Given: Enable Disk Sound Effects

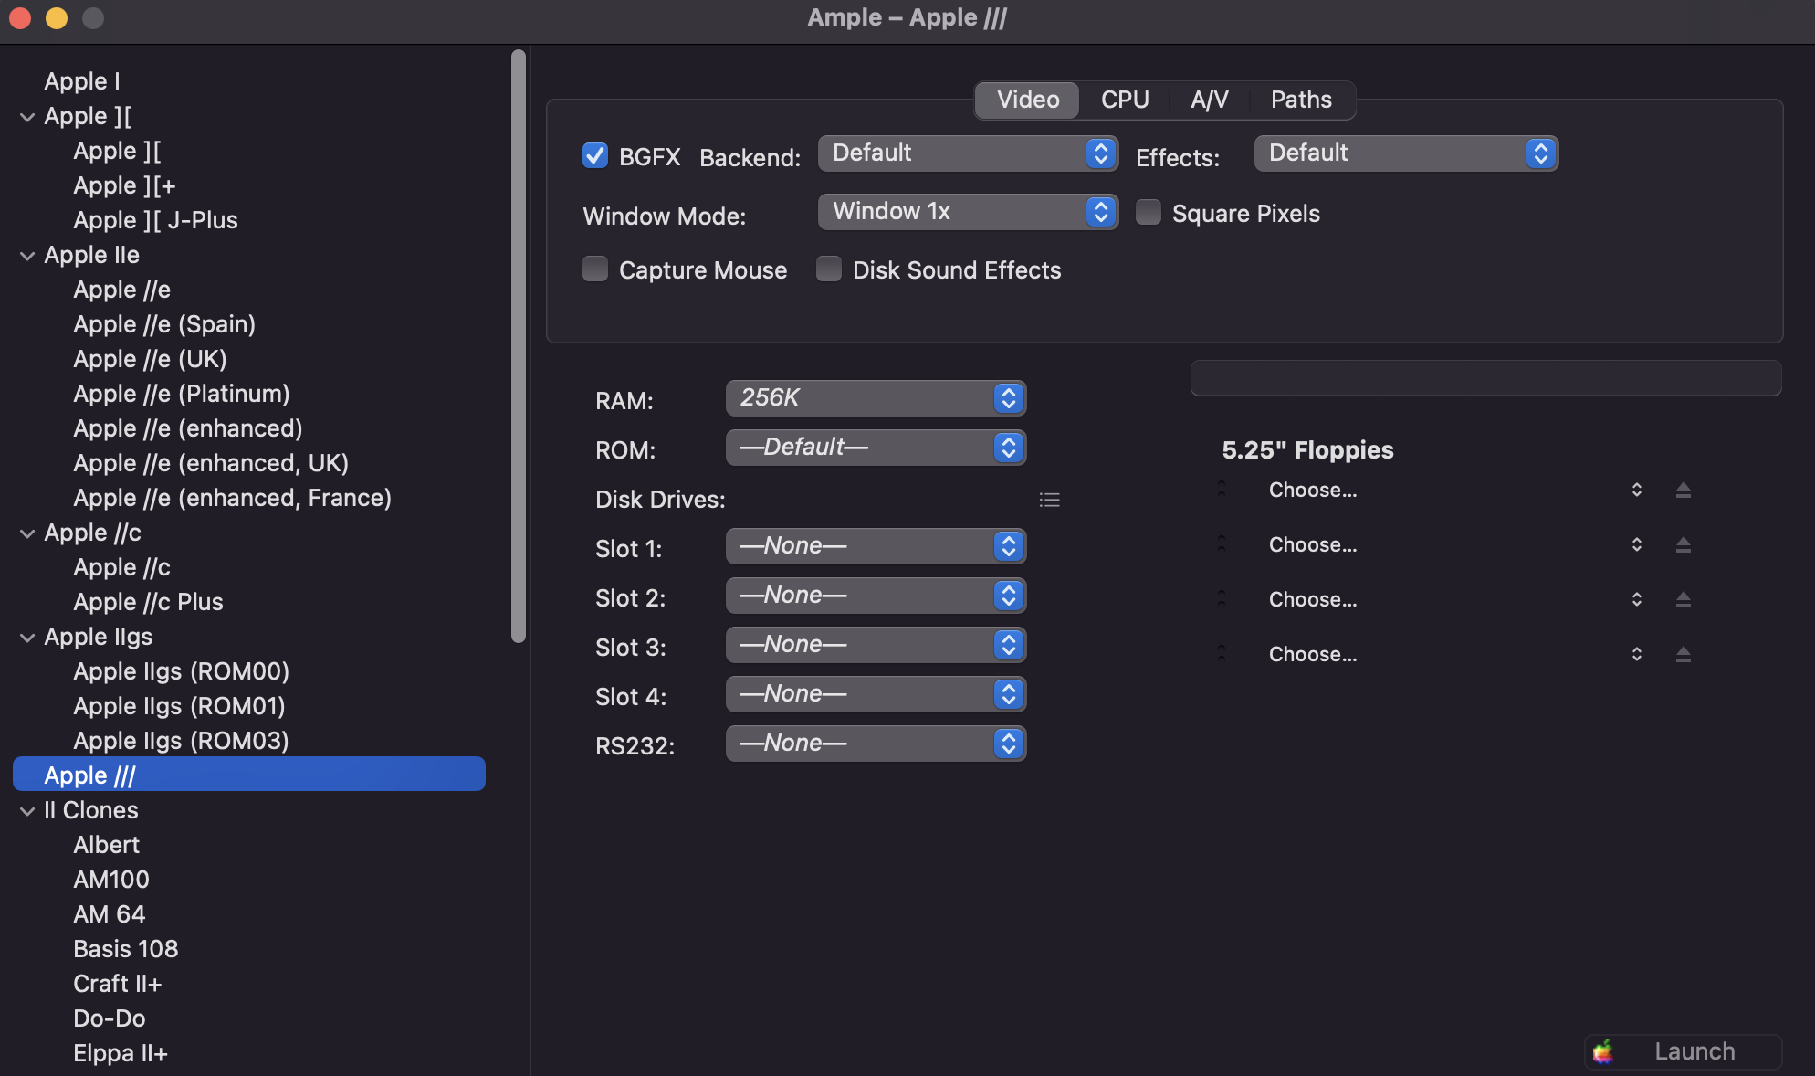Looking at the screenshot, I should point(829,269).
